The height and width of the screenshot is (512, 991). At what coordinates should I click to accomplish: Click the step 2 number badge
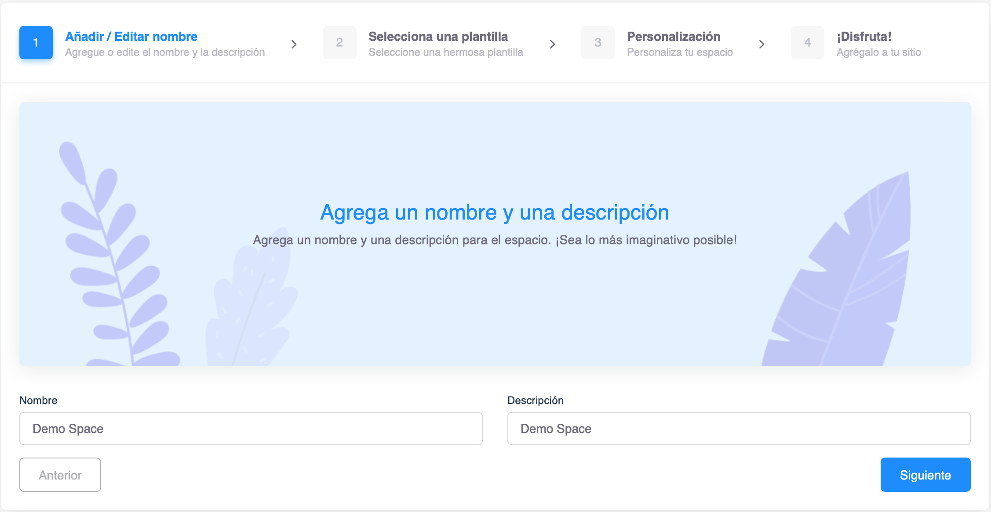339,43
